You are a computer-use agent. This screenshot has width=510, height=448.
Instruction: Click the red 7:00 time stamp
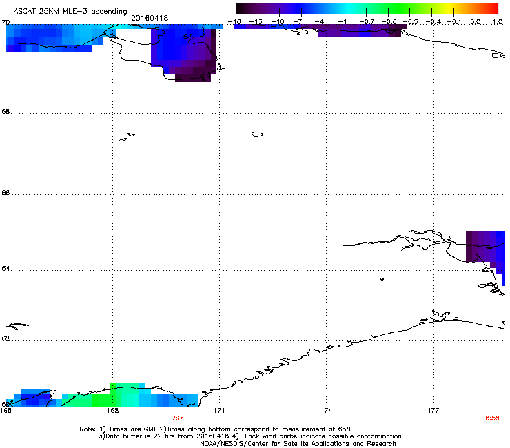(178, 418)
